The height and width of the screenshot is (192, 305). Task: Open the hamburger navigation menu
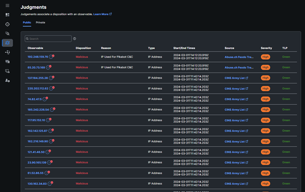(x=8, y=6)
